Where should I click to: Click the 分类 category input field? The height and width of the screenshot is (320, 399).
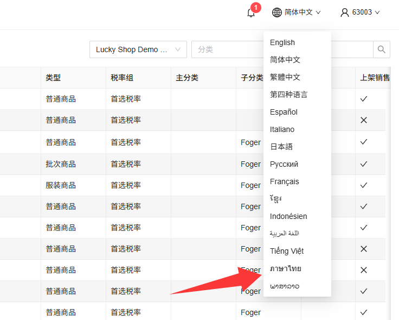[228, 49]
